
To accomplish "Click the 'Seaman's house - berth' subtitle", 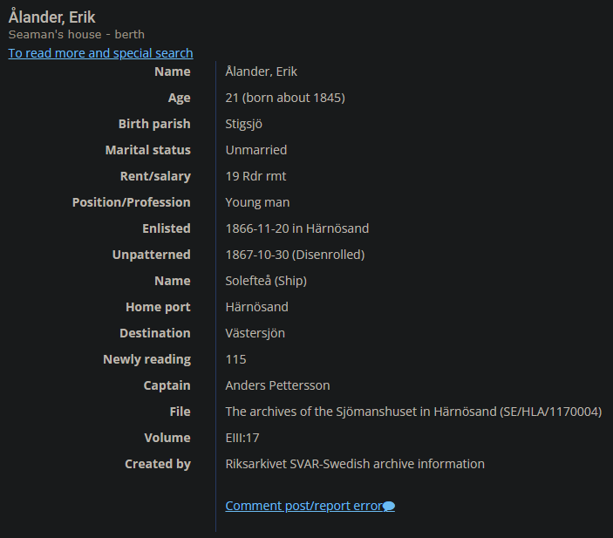I will point(77,35).
